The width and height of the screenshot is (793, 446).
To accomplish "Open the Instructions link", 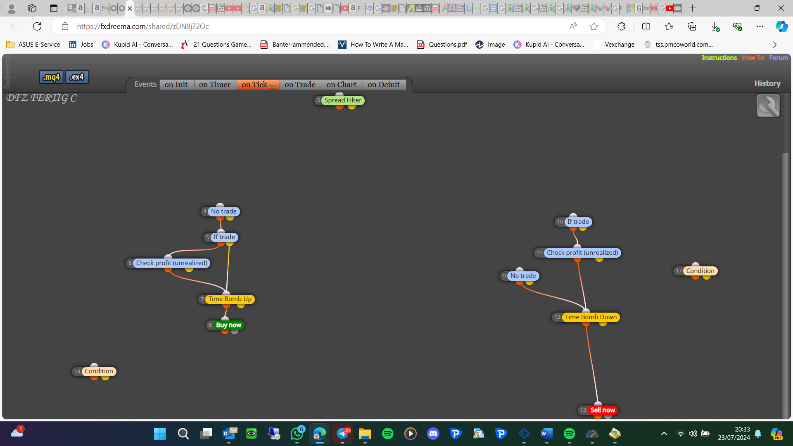I will click(x=719, y=58).
